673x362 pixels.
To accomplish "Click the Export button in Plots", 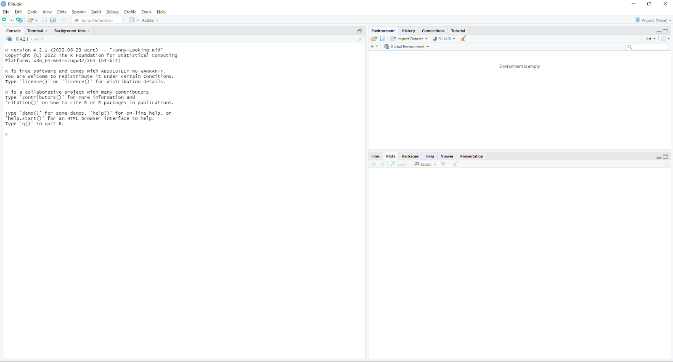I will click(x=425, y=164).
